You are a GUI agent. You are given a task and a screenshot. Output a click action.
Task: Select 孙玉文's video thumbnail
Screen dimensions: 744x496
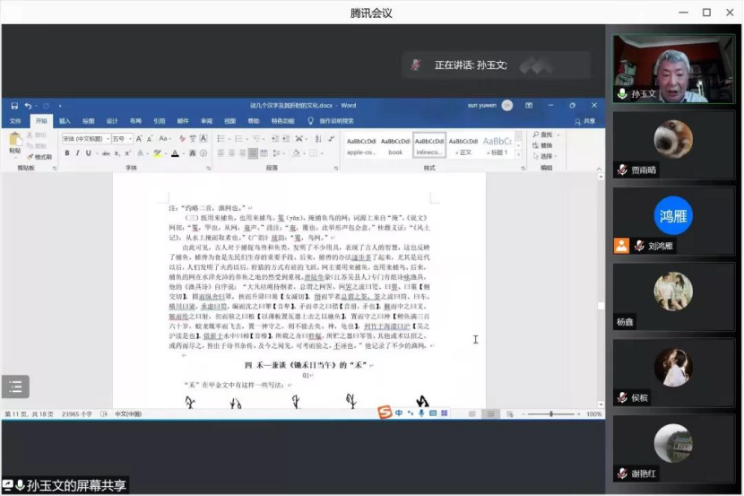[x=672, y=69]
